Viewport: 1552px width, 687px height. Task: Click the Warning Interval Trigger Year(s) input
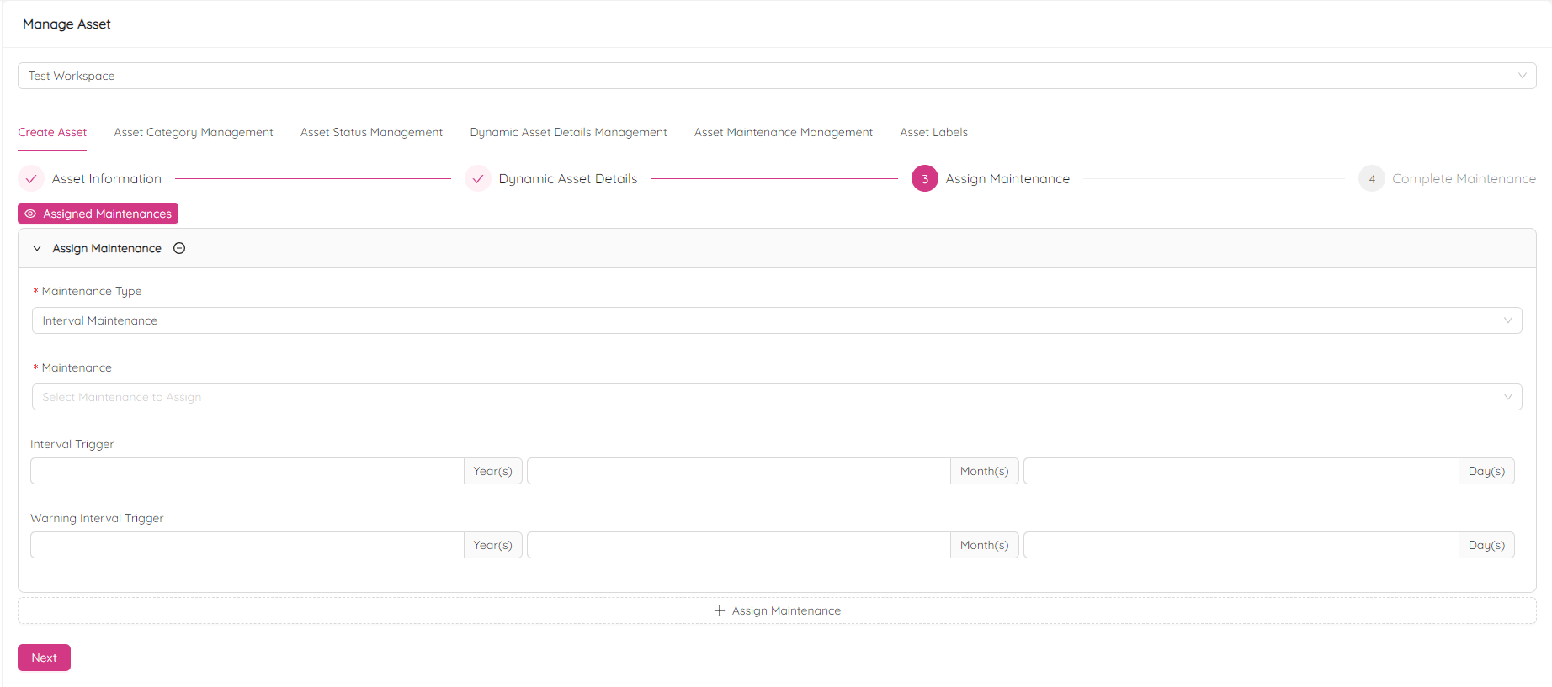coord(247,545)
